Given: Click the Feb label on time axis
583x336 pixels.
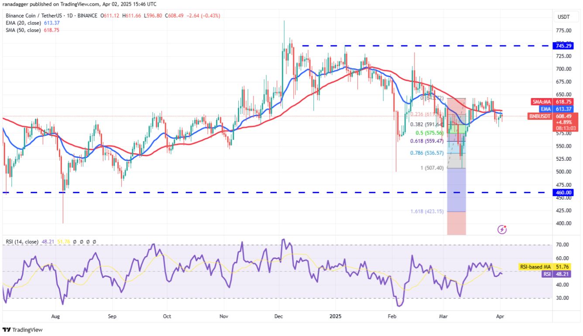Looking at the screenshot, I should (x=393, y=317).
